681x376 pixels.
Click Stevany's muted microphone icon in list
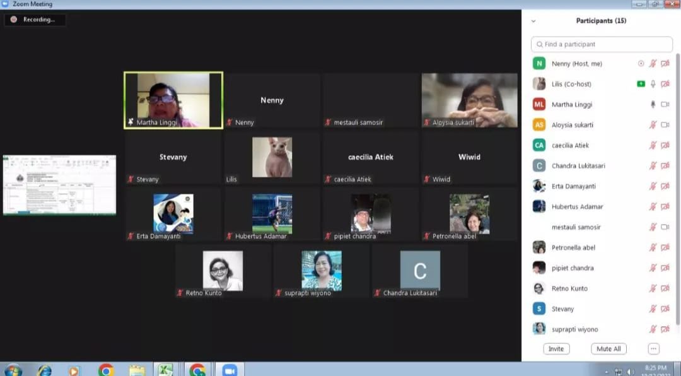point(653,309)
